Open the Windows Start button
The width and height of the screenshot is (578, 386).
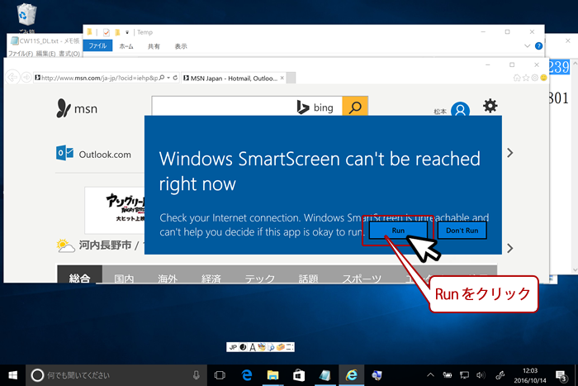pyautogui.click(x=12, y=375)
